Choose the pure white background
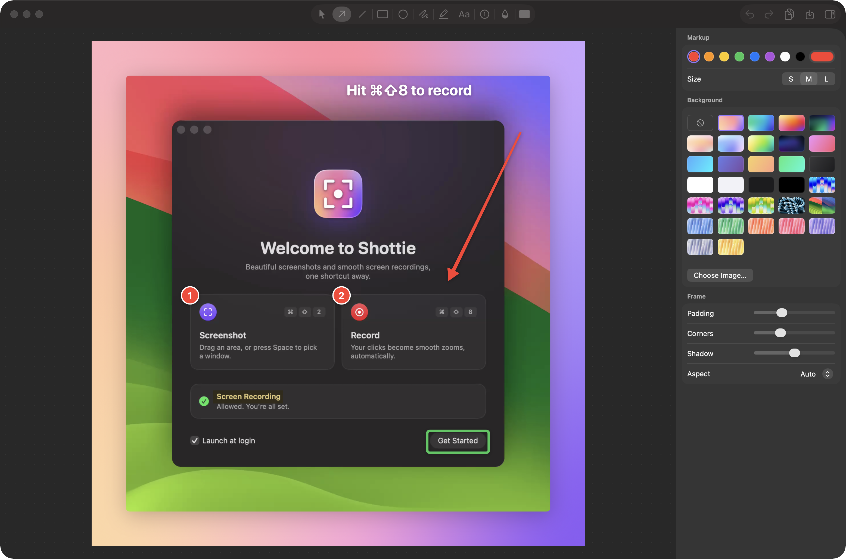 coord(700,185)
